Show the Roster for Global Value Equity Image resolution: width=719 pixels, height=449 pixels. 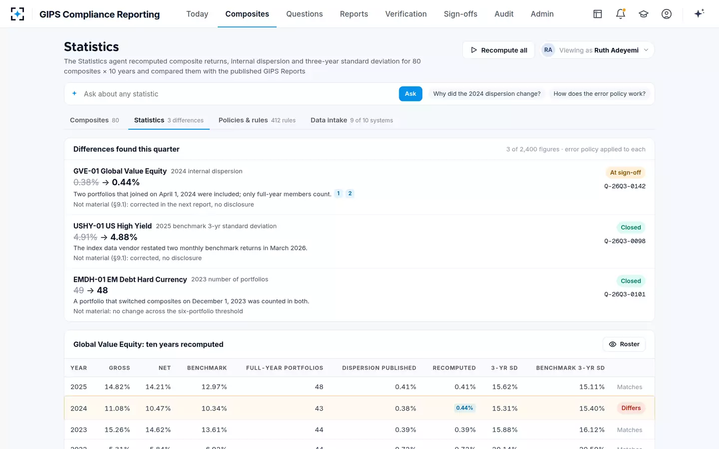[624, 344]
